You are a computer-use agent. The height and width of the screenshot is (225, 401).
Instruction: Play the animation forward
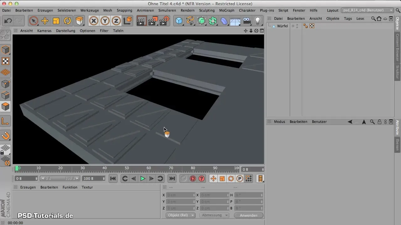tap(143, 178)
